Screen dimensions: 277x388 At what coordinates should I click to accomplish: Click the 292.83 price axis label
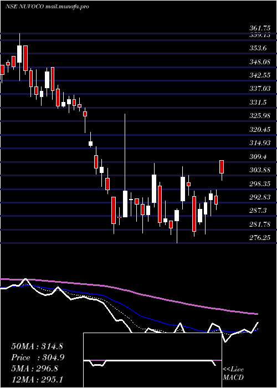[259, 197]
